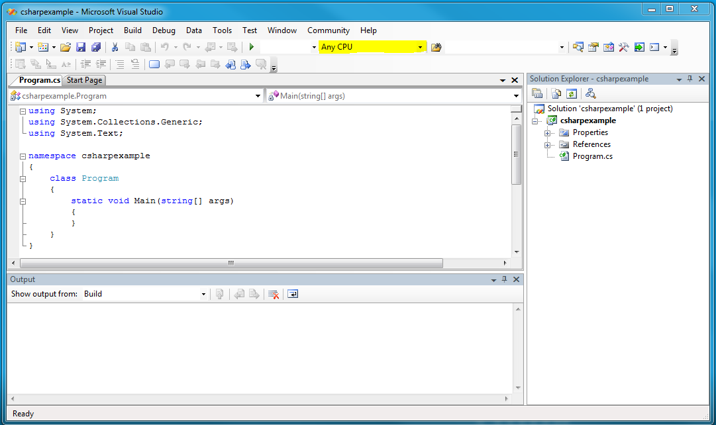Click the Solution Explorer icon in the main toolbar
This screenshot has width=716, height=425.
(x=578, y=47)
